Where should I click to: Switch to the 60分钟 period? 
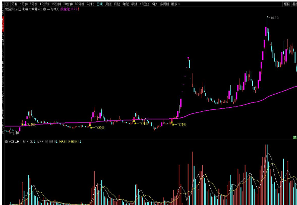coord(80,4)
